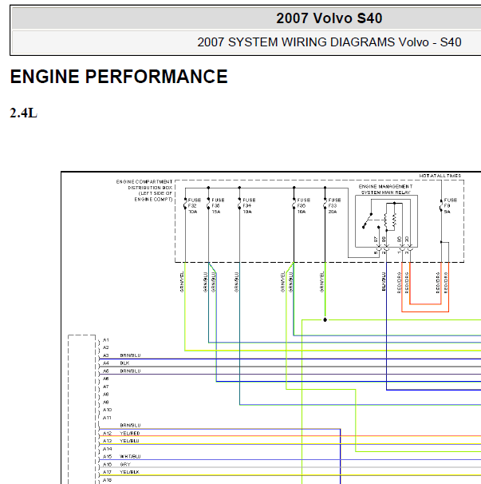Click the 'BLK' wire label beside A4
The width and height of the screenshot is (481, 484).
124,363
